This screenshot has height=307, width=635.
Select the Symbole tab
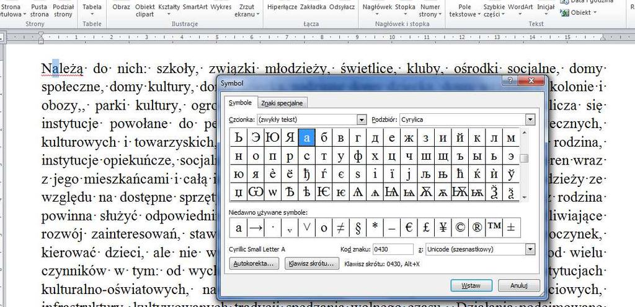click(240, 103)
